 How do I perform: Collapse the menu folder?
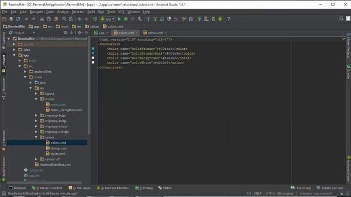click(x=36, y=99)
